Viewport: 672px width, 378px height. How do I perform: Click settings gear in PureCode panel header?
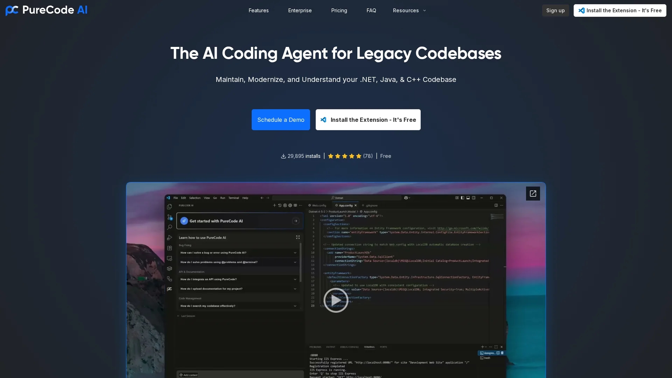tap(290, 205)
